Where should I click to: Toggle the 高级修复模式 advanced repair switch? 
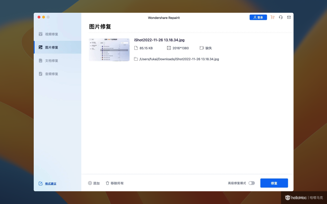pyautogui.click(x=252, y=183)
